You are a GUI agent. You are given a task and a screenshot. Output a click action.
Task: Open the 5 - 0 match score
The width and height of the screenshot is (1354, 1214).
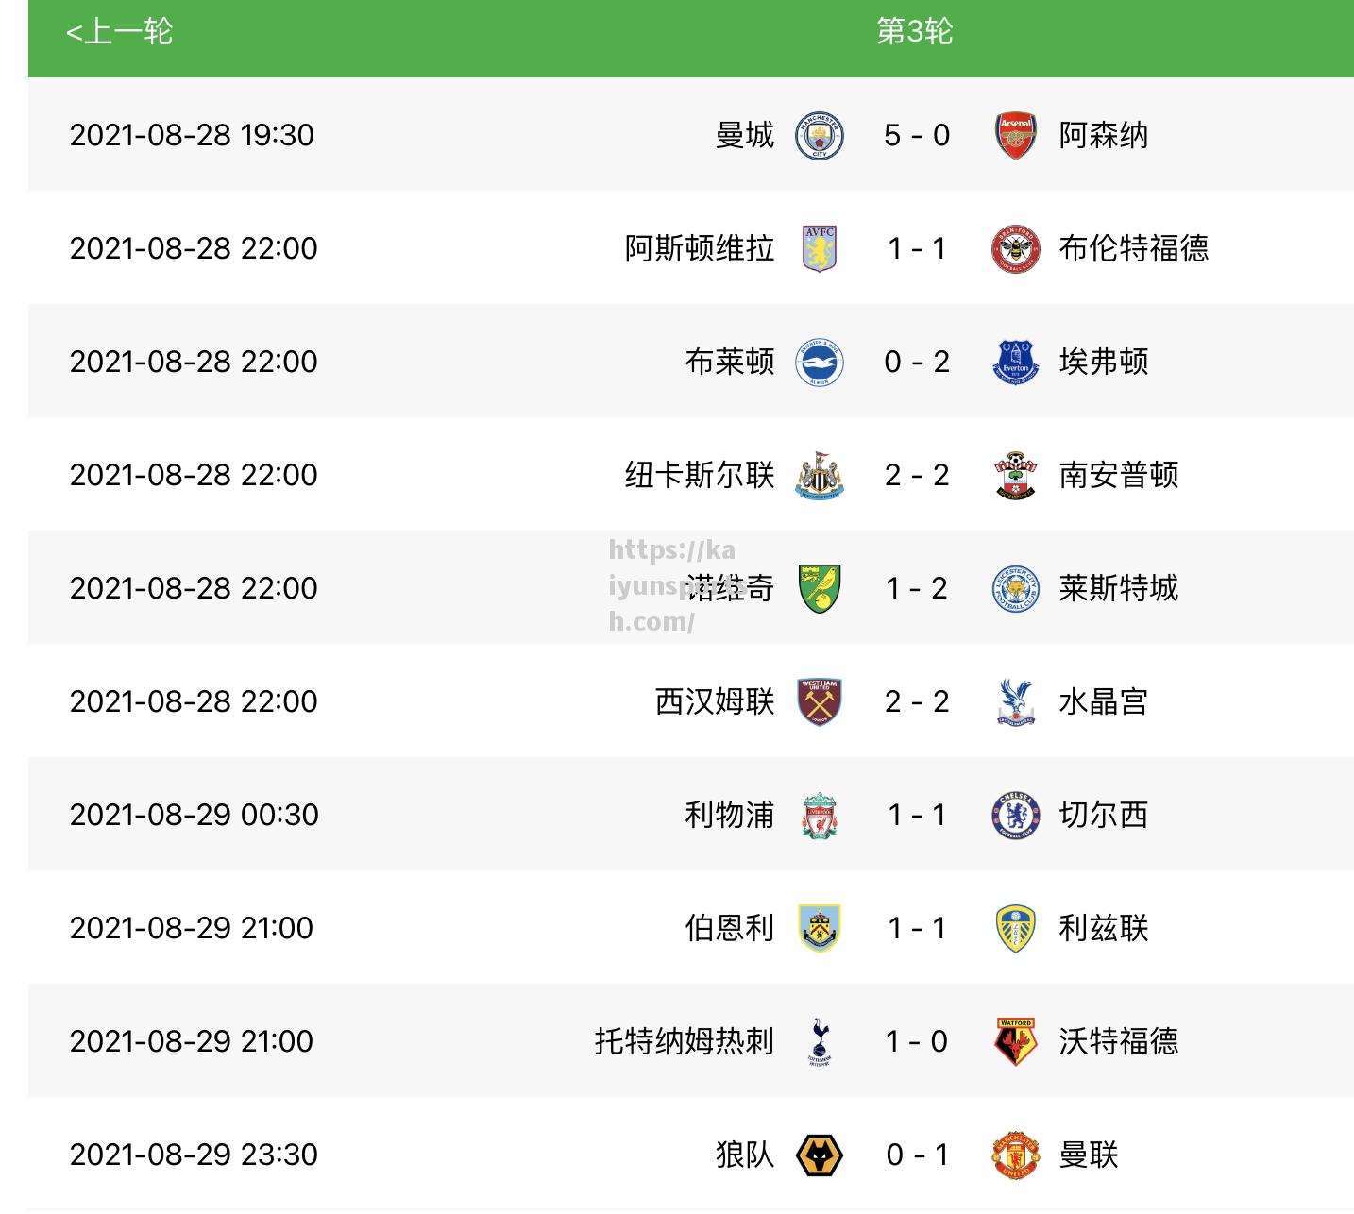click(917, 136)
